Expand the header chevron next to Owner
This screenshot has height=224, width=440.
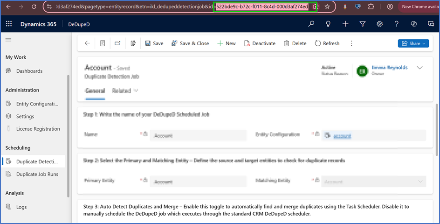point(419,68)
